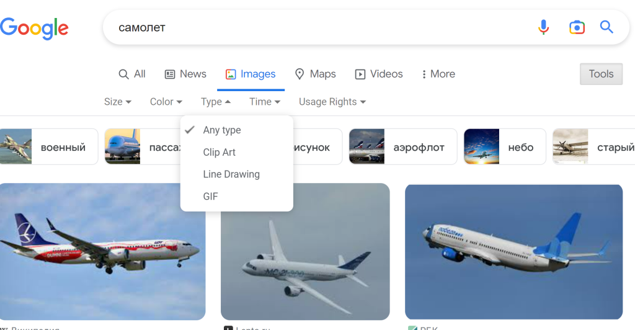This screenshot has height=330, width=635.
Task: Choose Clip Art image type
Action: (220, 153)
